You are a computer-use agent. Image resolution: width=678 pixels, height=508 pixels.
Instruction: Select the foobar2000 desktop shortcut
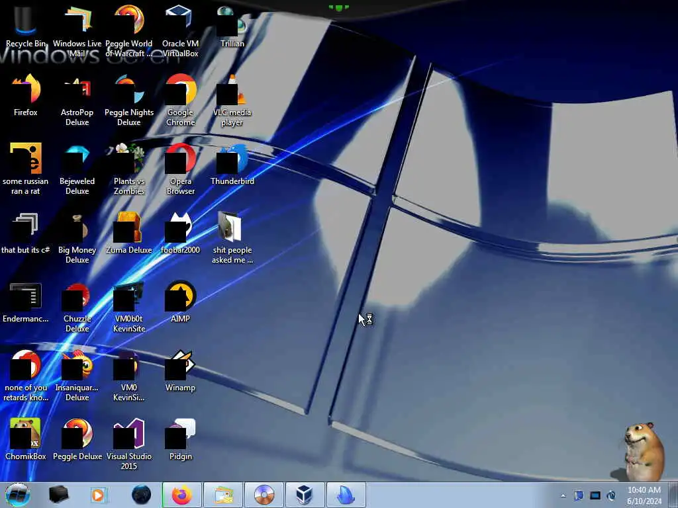click(180, 233)
